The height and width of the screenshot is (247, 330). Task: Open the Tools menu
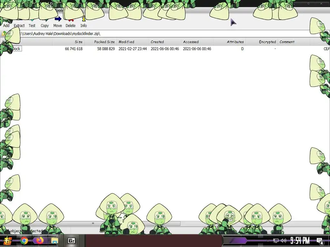tap(59, 10)
